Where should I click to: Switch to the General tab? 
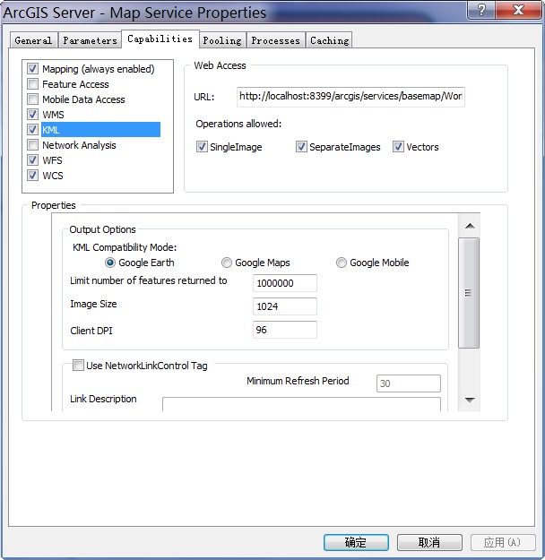coord(33,40)
